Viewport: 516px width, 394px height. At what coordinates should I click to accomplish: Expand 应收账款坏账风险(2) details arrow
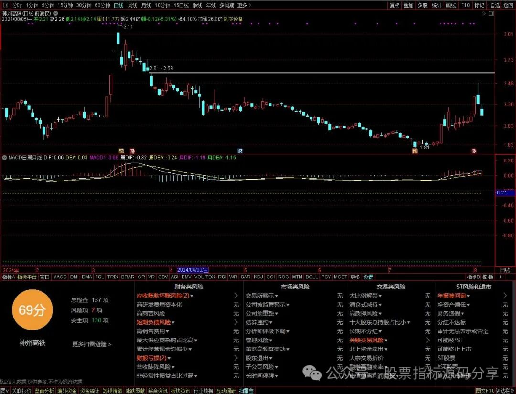tap(236, 296)
